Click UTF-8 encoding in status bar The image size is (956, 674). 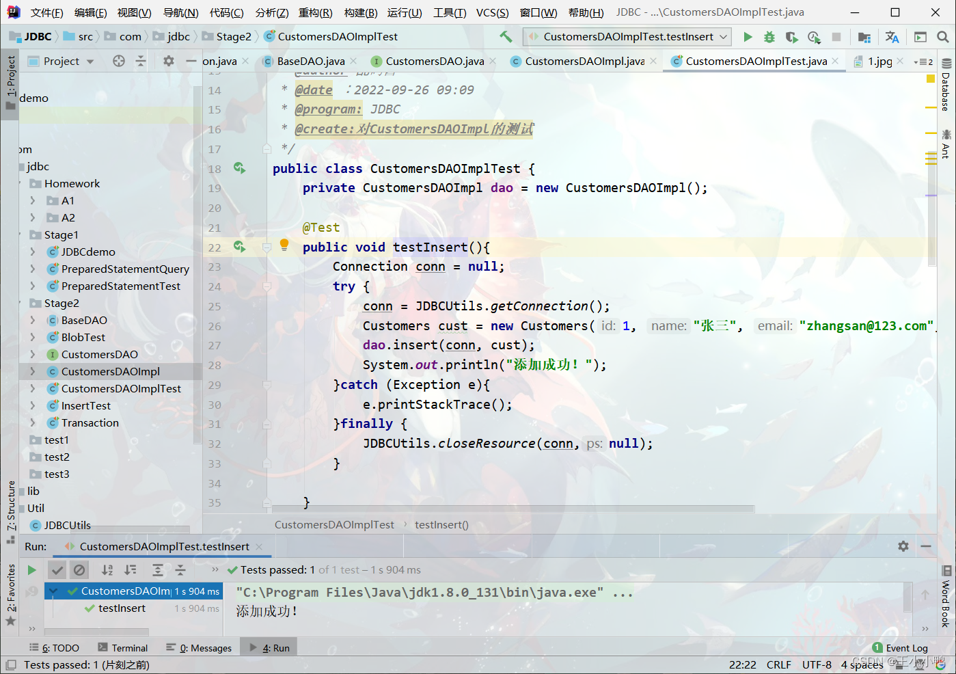[x=817, y=665]
